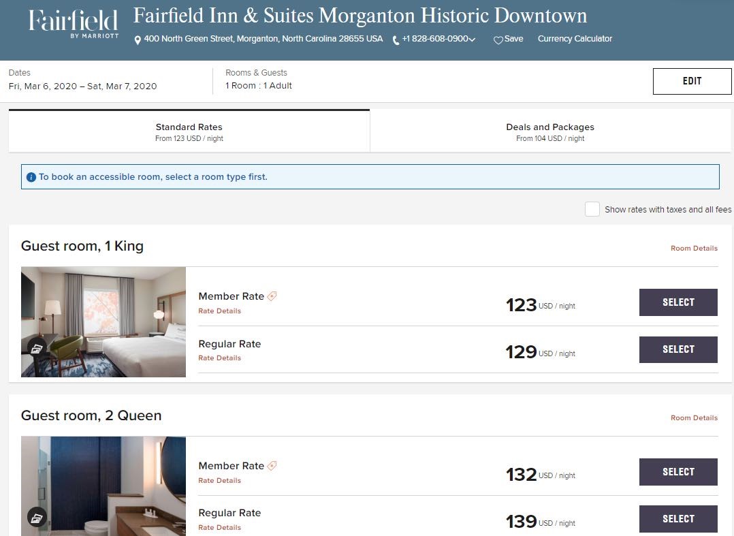
Task: Open Rate Details under 1 King Regular Rate
Action: pos(219,358)
